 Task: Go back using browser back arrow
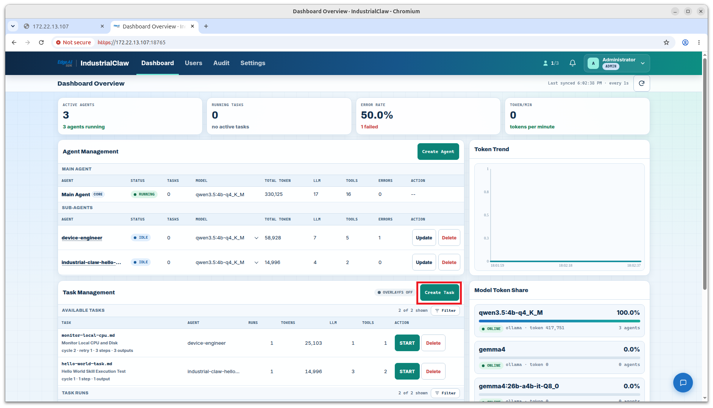coord(14,42)
